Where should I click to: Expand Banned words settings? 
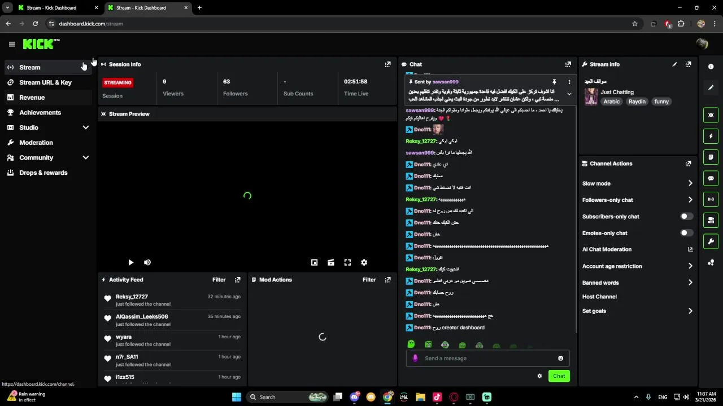pyautogui.click(x=690, y=283)
